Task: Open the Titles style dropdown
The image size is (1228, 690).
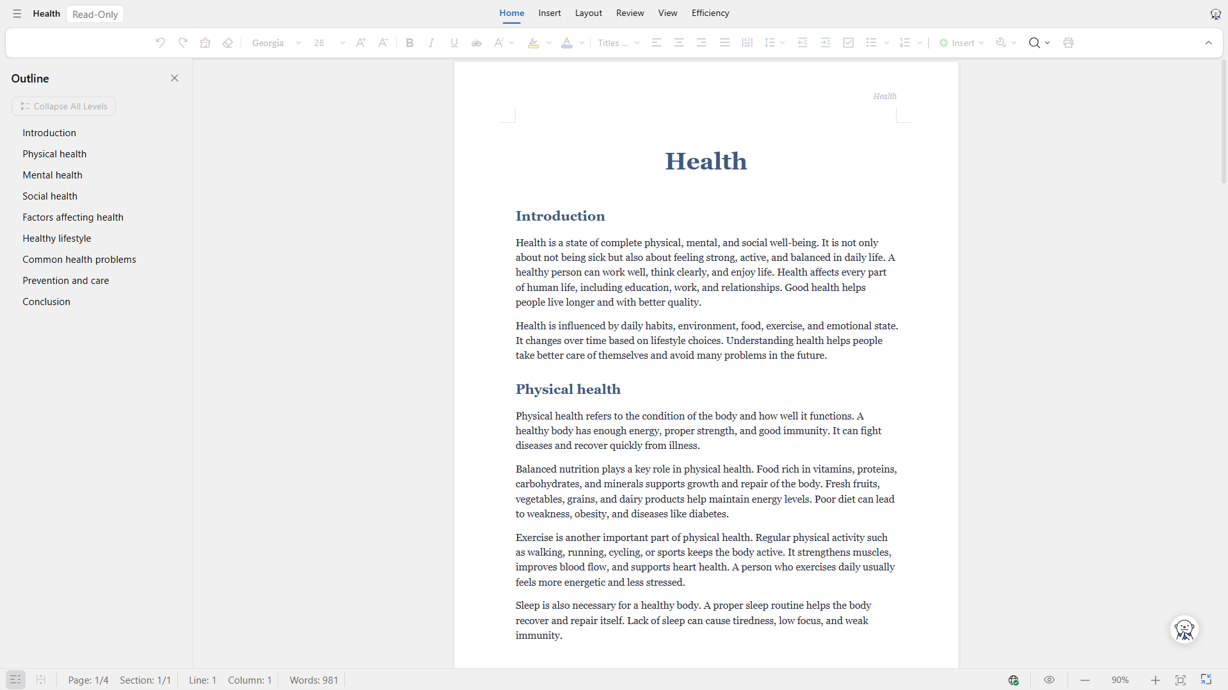Action: pyautogui.click(x=618, y=43)
